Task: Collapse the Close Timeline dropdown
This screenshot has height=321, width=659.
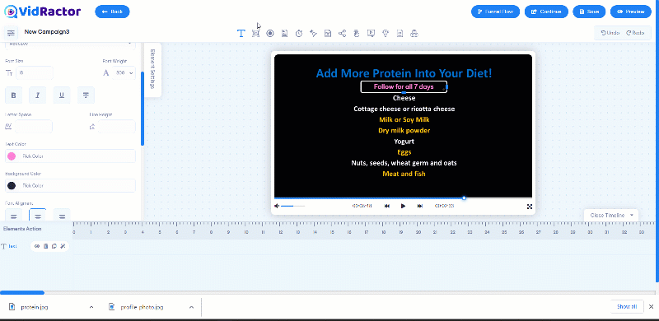Action: point(611,215)
